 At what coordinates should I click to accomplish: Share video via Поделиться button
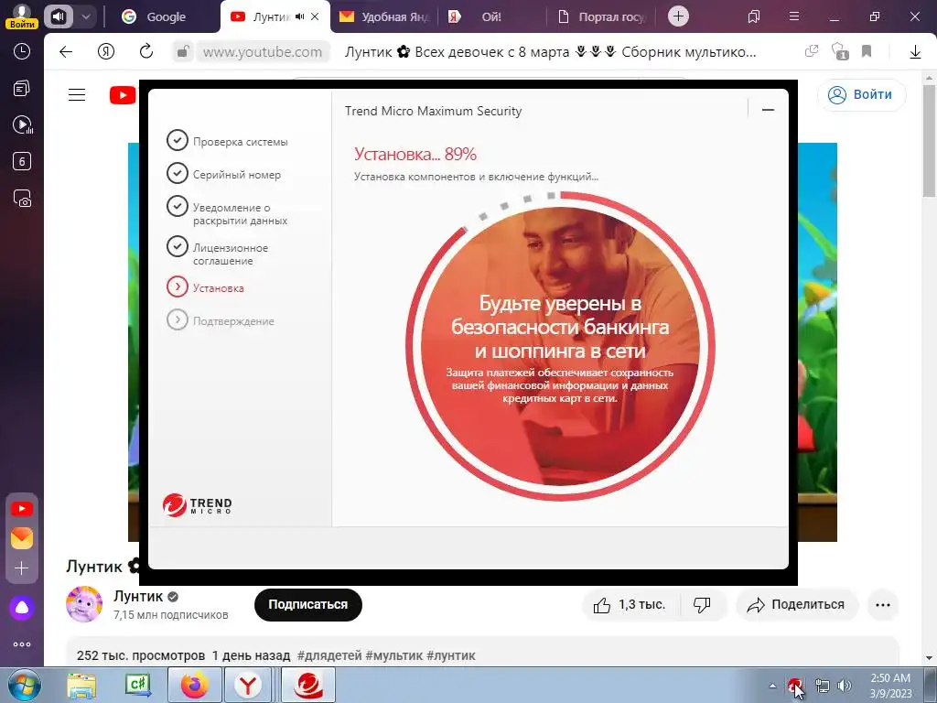point(797,605)
